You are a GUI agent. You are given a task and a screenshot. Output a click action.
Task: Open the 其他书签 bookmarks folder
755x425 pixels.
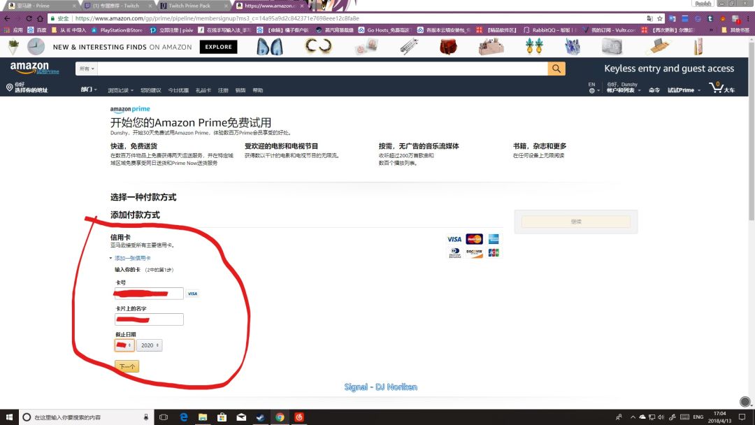735,30
